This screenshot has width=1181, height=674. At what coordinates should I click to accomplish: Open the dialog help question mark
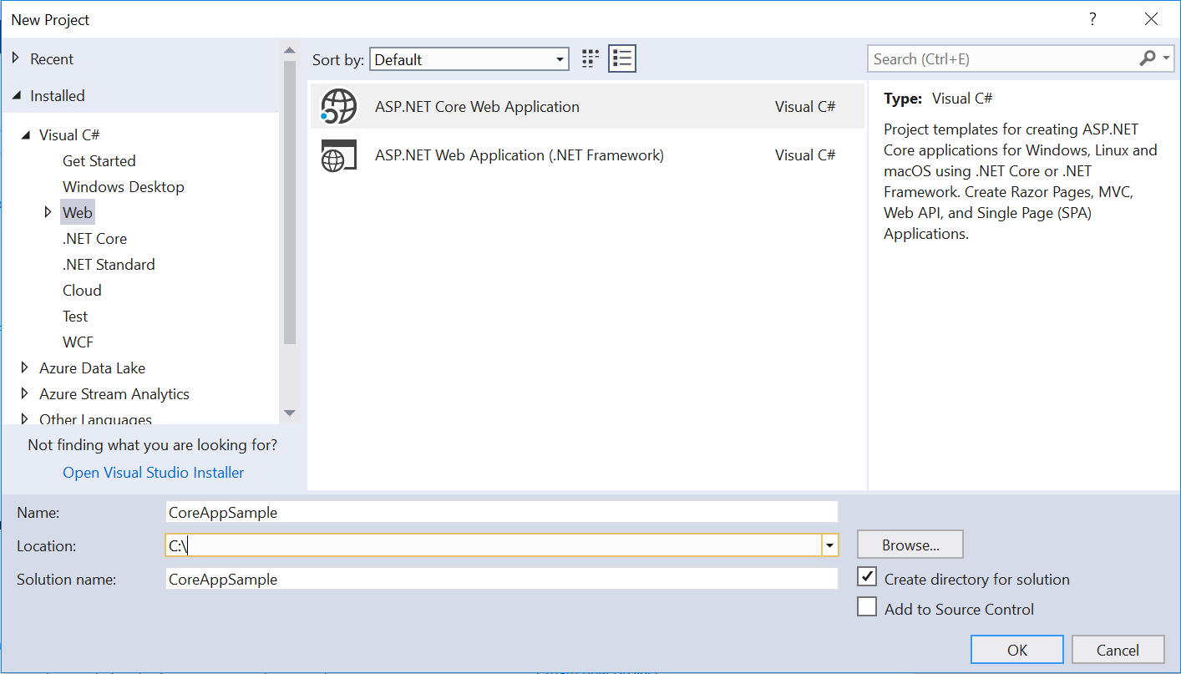[x=1092, y=19]
